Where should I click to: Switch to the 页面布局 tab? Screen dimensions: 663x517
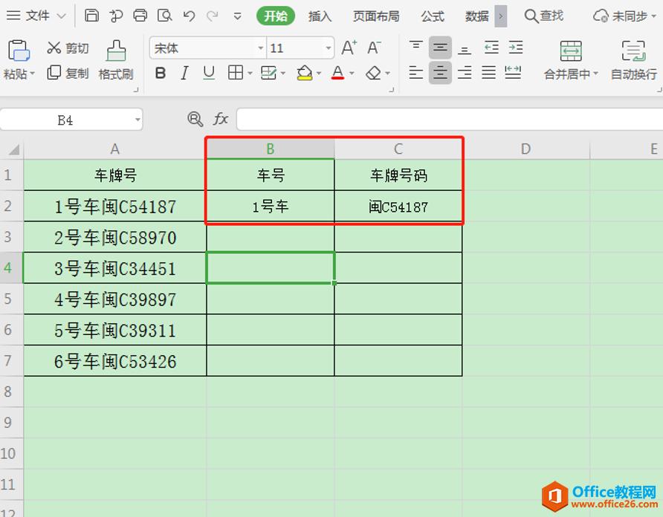[x=376, y=16]
